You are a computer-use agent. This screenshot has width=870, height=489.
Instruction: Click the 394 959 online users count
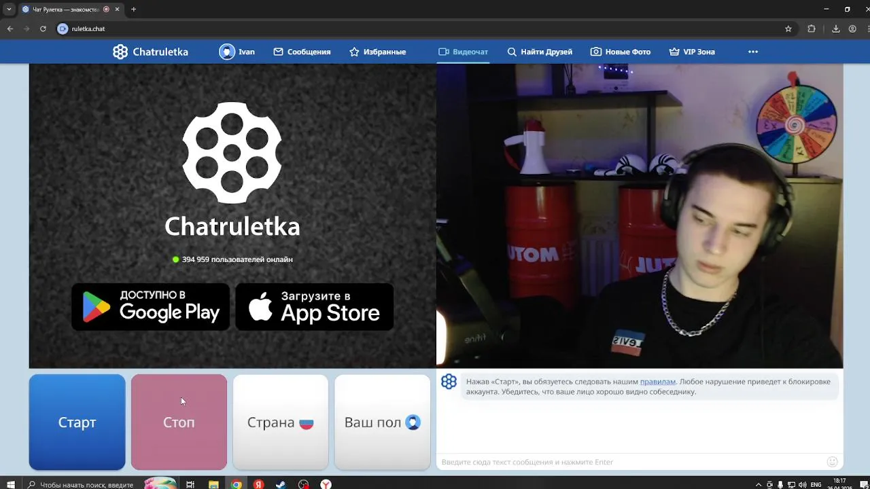[x=232, y=259]
